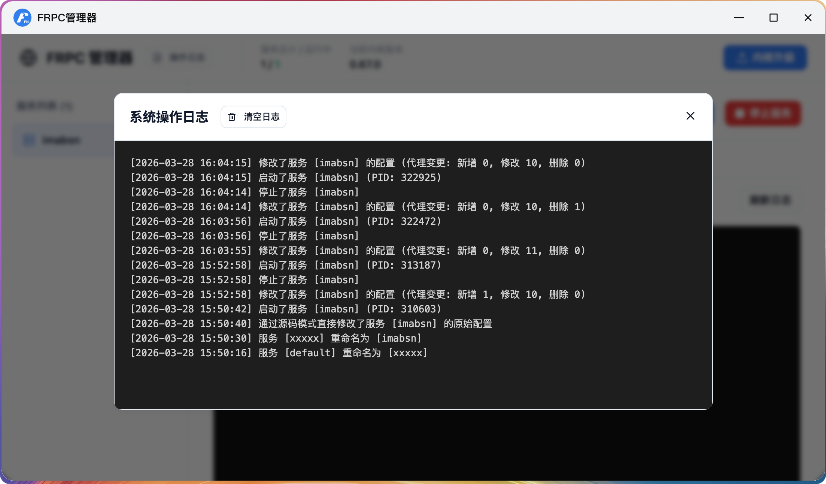Click the log line renaming default to xxxxx
Image resolution: width=826 pixels, height=484 pixels.
tap(279, 353)
